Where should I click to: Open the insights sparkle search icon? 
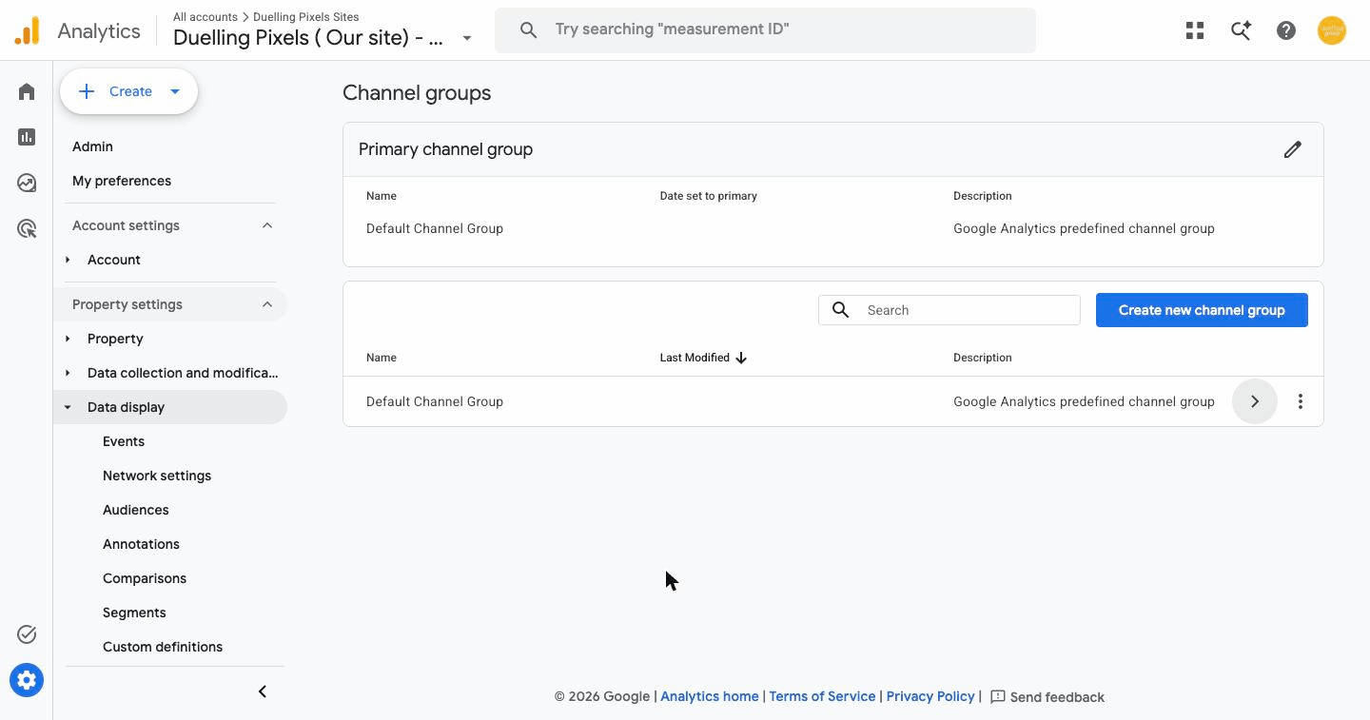pyautogui.click(x=1241, y=30)
